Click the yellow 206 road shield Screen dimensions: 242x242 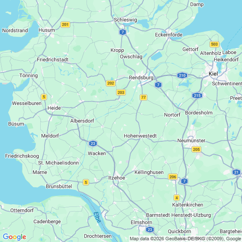(x=173, y=177)
